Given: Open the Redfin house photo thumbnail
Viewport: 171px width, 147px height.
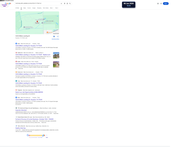Looking at the screenshot, I should click(x=56, y=64).
